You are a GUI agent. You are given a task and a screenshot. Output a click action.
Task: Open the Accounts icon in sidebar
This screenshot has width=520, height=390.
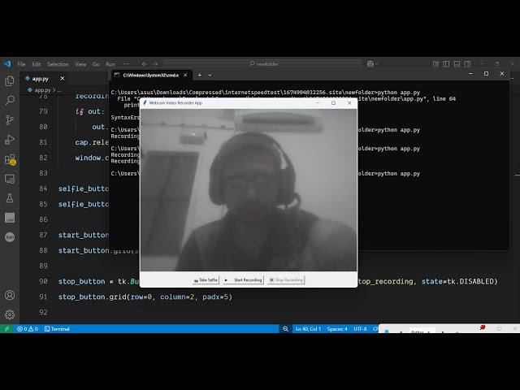[x=10, y=295]
